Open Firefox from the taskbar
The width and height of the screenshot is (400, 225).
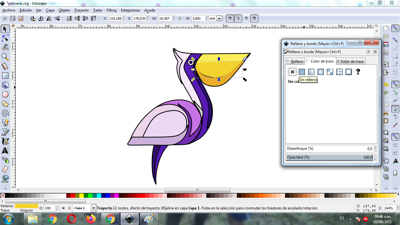(x=91, y=219)
